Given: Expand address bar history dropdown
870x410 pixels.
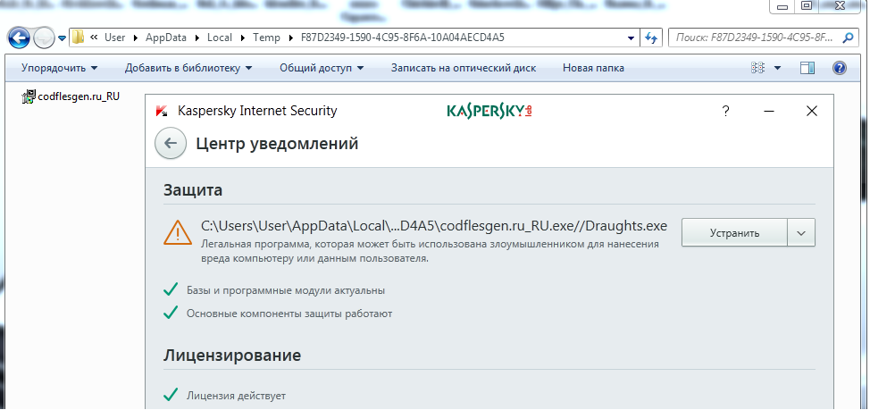Looking at the screenshot, I should coord(631,38).
